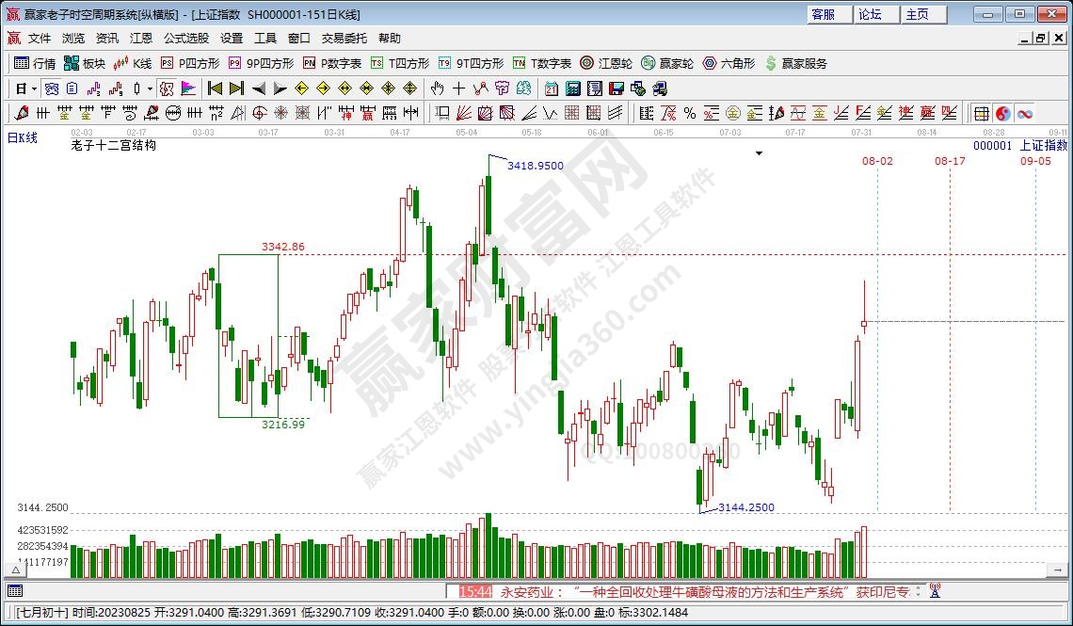Click the blue floppy save icon
Image resolution: width=1073 pixels, height=626 pixels.
pyautogui.click(x=617, y=88)
